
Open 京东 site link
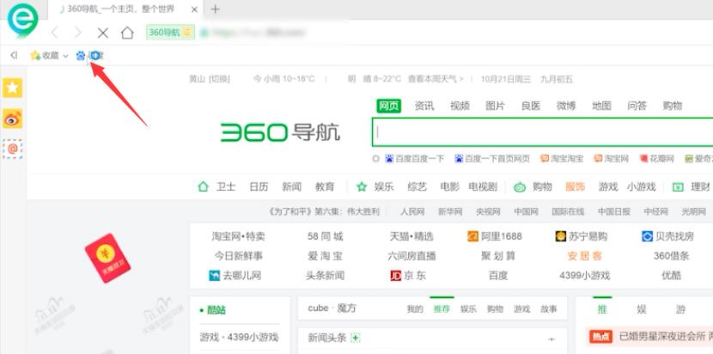point(408,275)
